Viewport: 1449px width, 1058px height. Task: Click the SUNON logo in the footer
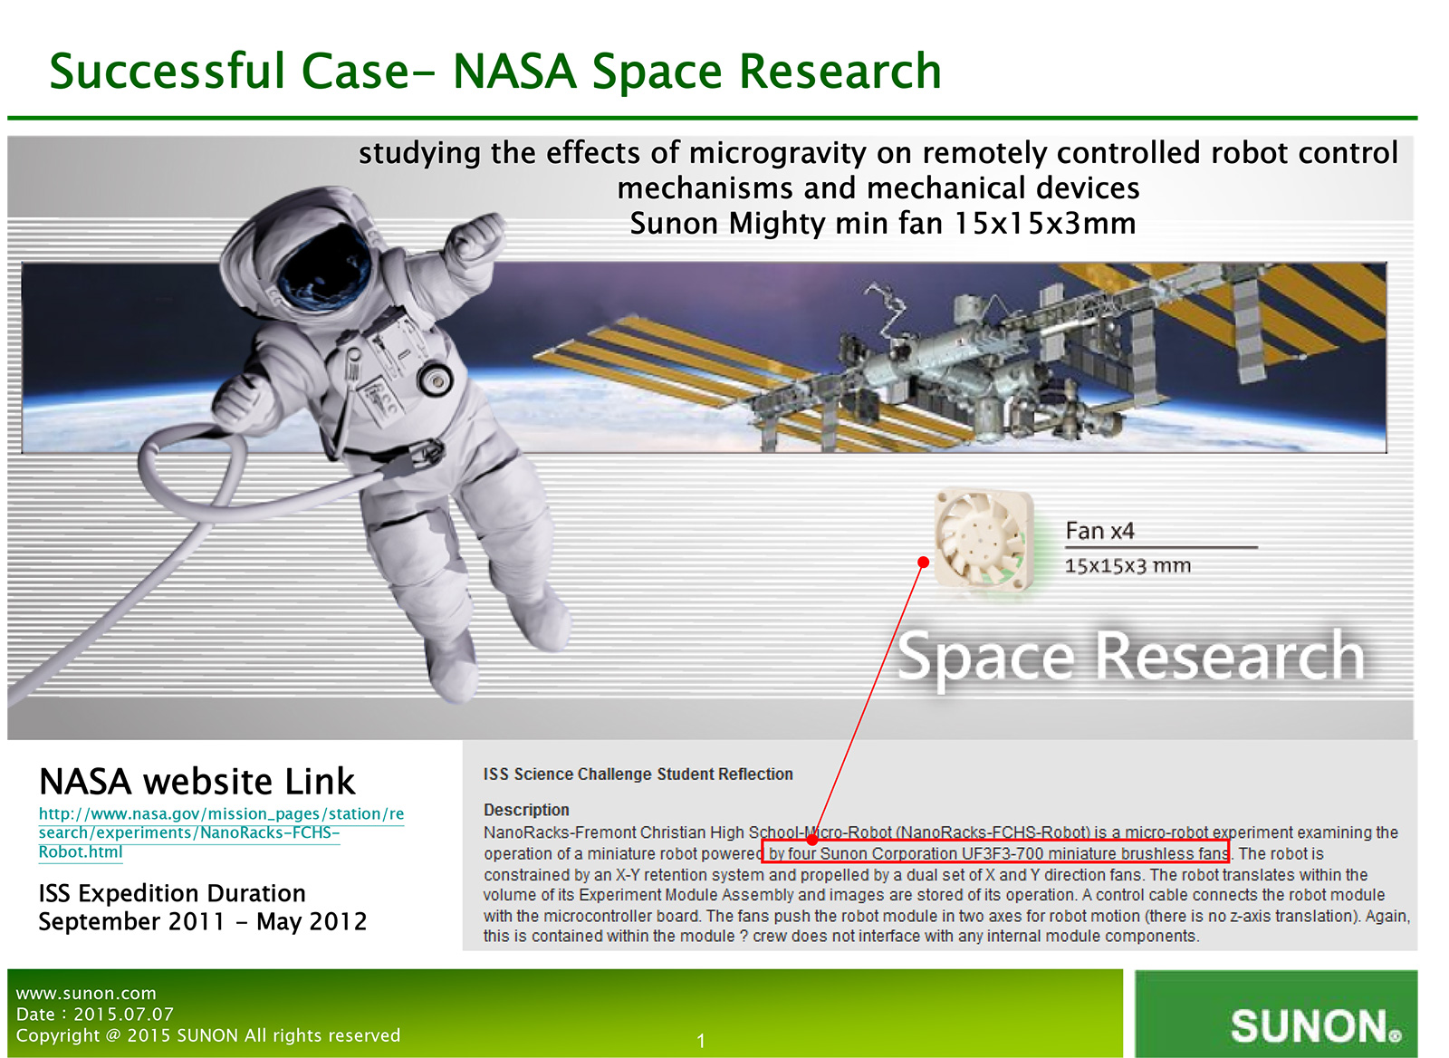(1315, 1025)
